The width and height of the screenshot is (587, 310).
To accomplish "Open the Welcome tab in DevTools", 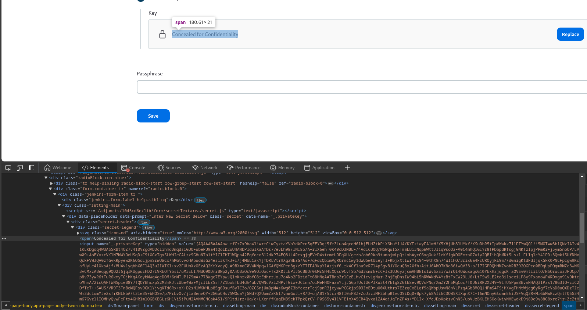I will coord(58,168).
